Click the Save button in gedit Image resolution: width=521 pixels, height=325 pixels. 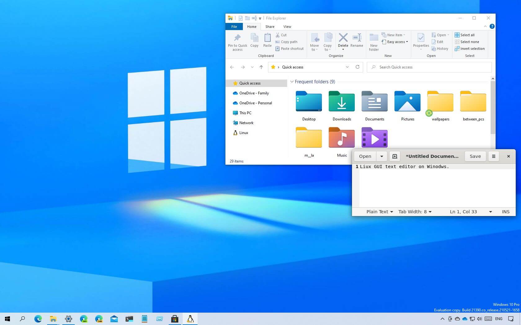475,156
